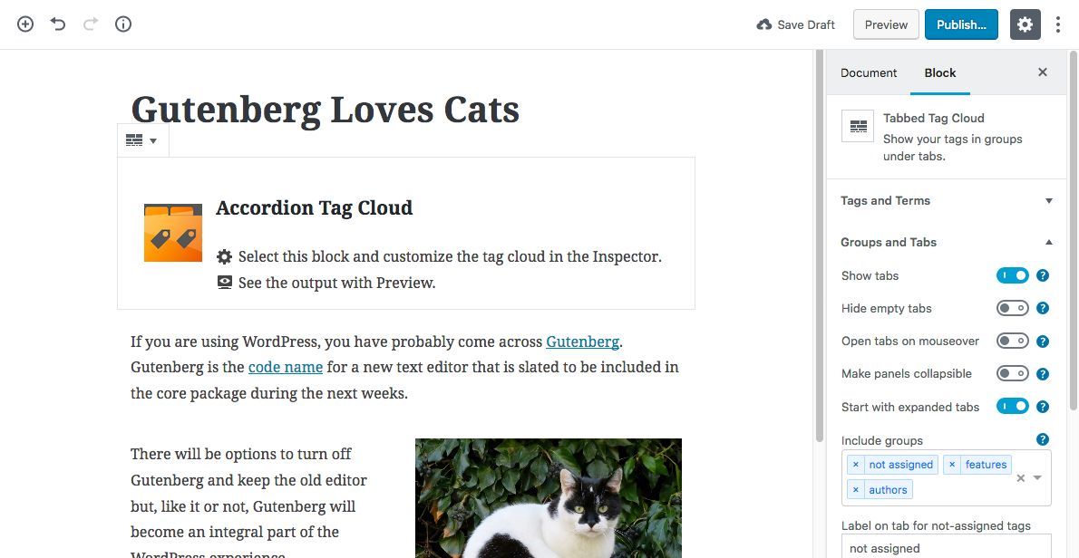Click the Add block plus icon
Image resolution: width=1079 pixels, height=558 pixels.
point(25,24)
